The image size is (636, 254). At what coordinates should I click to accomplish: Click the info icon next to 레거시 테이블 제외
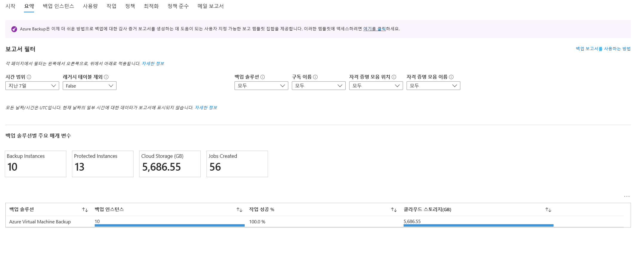click(x=106, y=77)
